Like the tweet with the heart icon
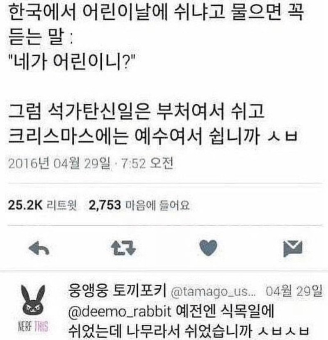Screen dimensions: 328x340 (208, 248)
